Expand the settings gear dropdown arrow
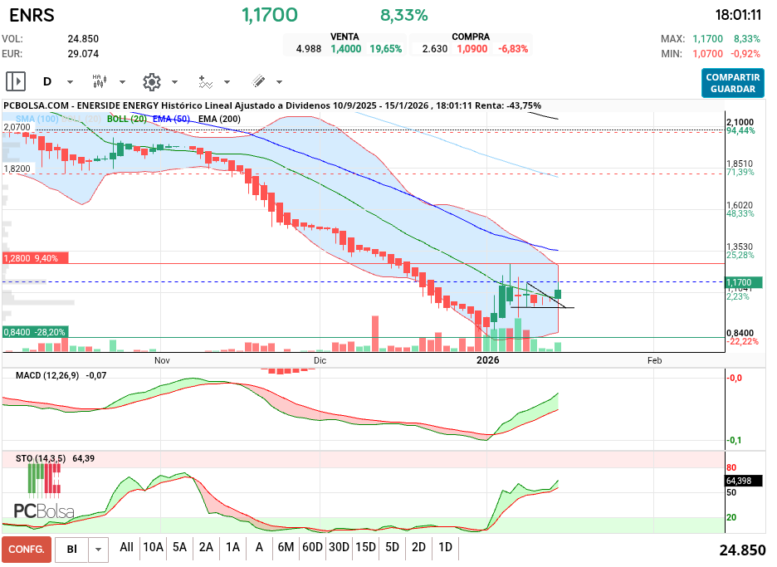 point(174,82)
